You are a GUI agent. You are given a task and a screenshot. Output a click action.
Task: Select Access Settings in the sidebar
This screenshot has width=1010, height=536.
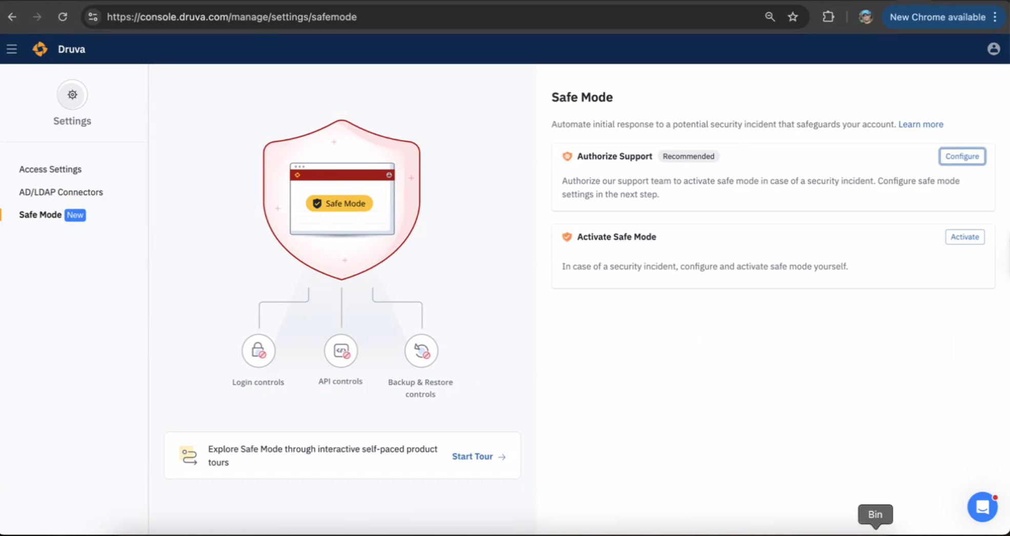[x=50, y=169]
